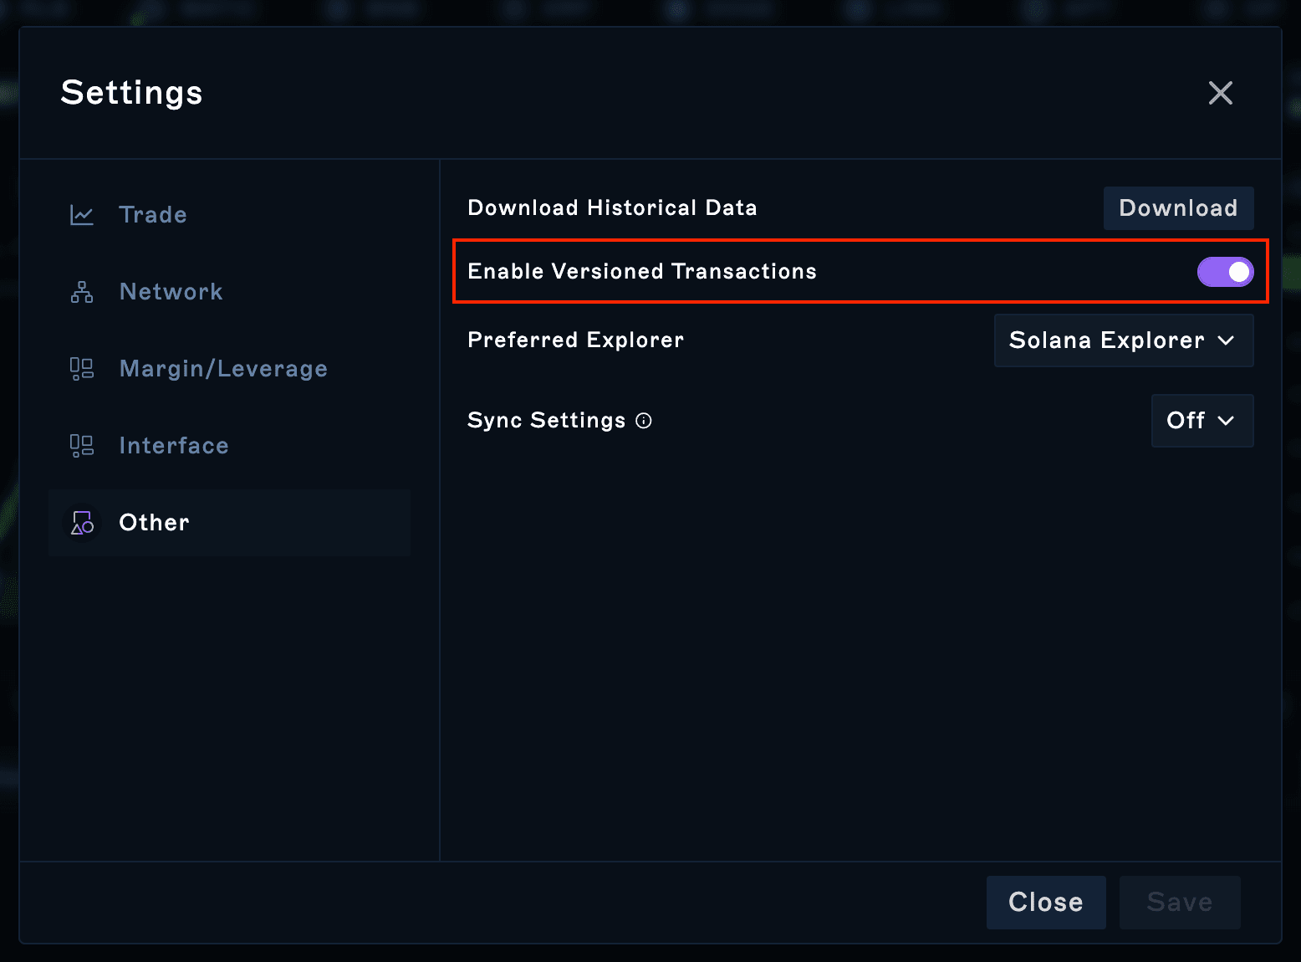This screenshot has width=1301, height=962.
Task: Select the Margin/Leverage tab
Action: click(223, 369)
